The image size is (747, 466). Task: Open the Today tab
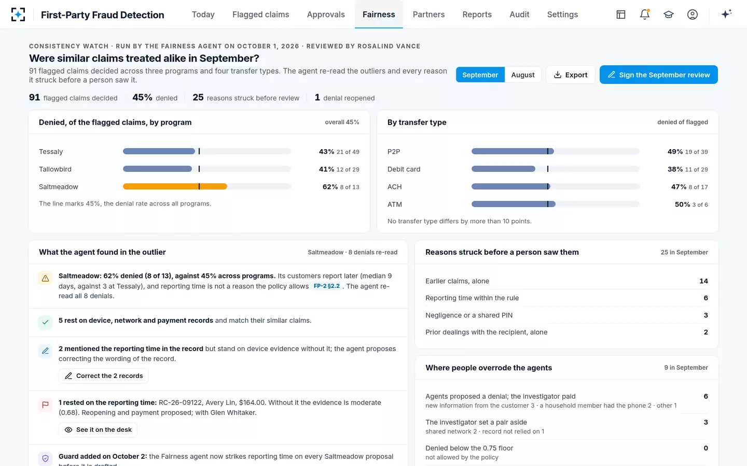[x=203, y=14]
